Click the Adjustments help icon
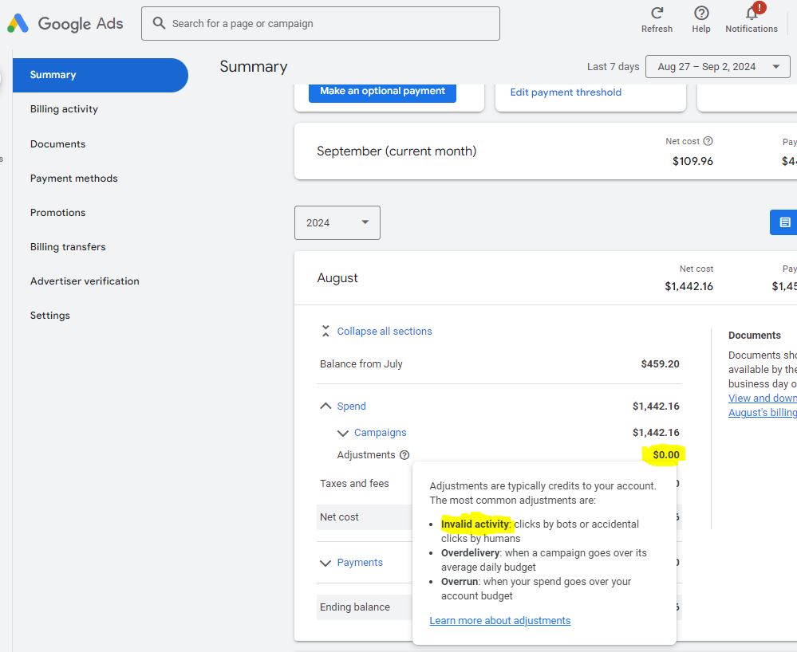This screenshot has height=652, width=797. tap(404, 455)
